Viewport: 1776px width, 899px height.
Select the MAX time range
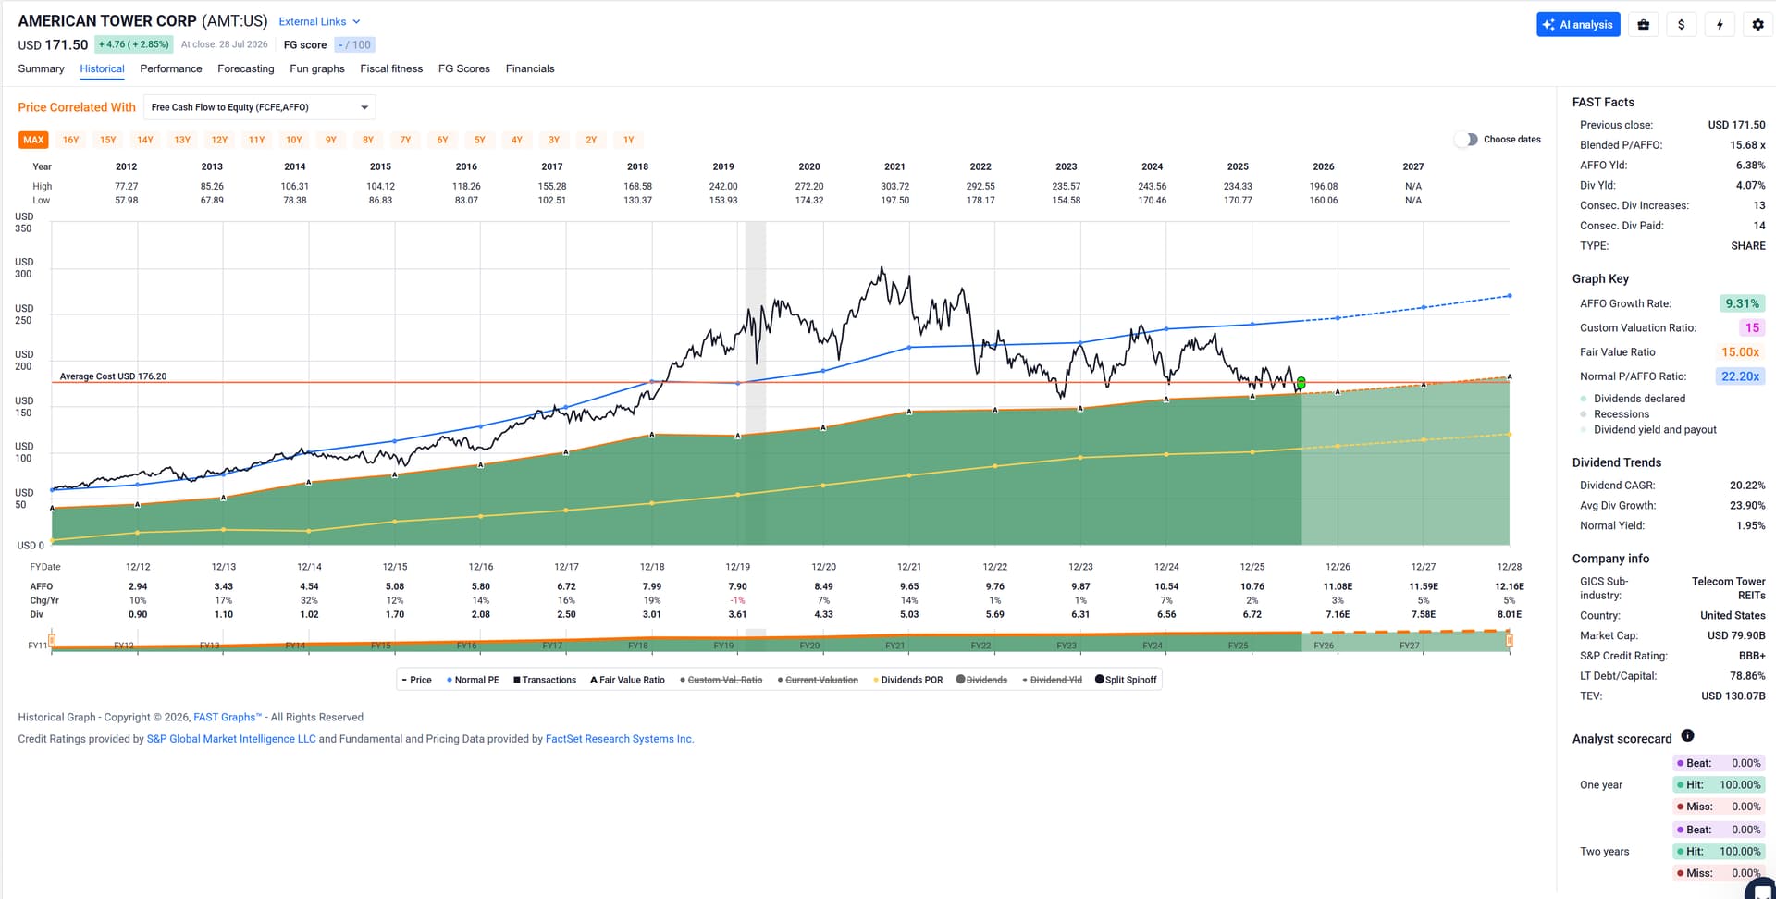coord(33,140)
